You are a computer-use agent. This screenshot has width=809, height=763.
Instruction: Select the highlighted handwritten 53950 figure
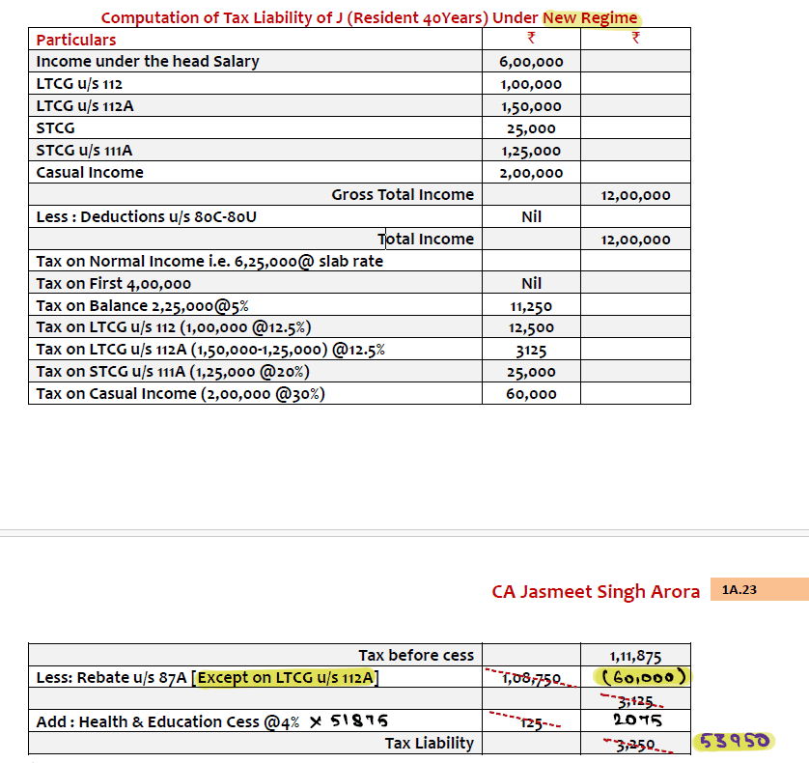point(735,742)
